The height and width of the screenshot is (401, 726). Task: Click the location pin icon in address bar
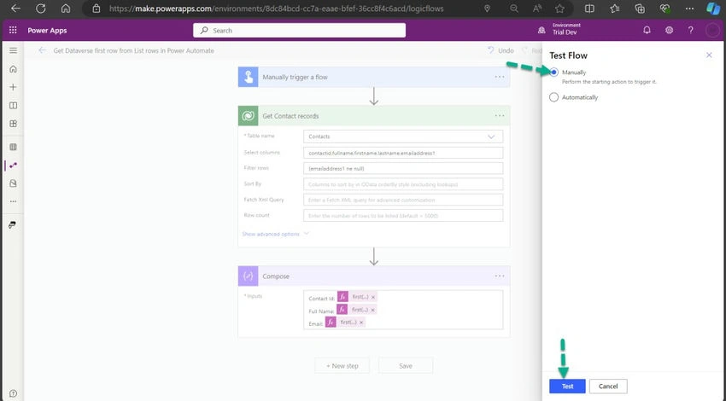click(x=487, y=9)
